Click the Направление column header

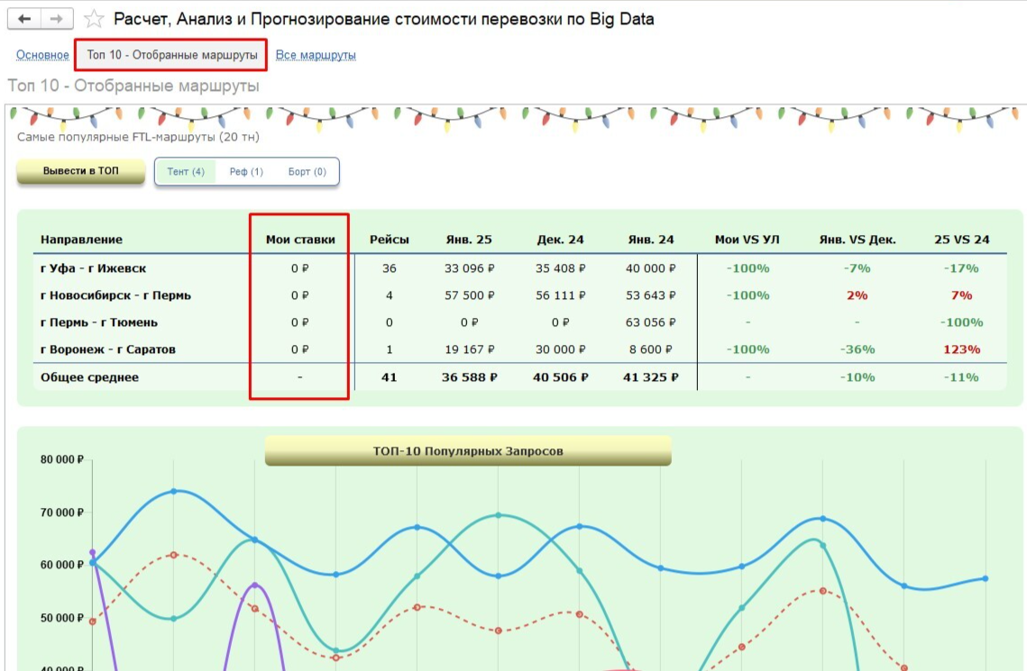pos(81,240)
